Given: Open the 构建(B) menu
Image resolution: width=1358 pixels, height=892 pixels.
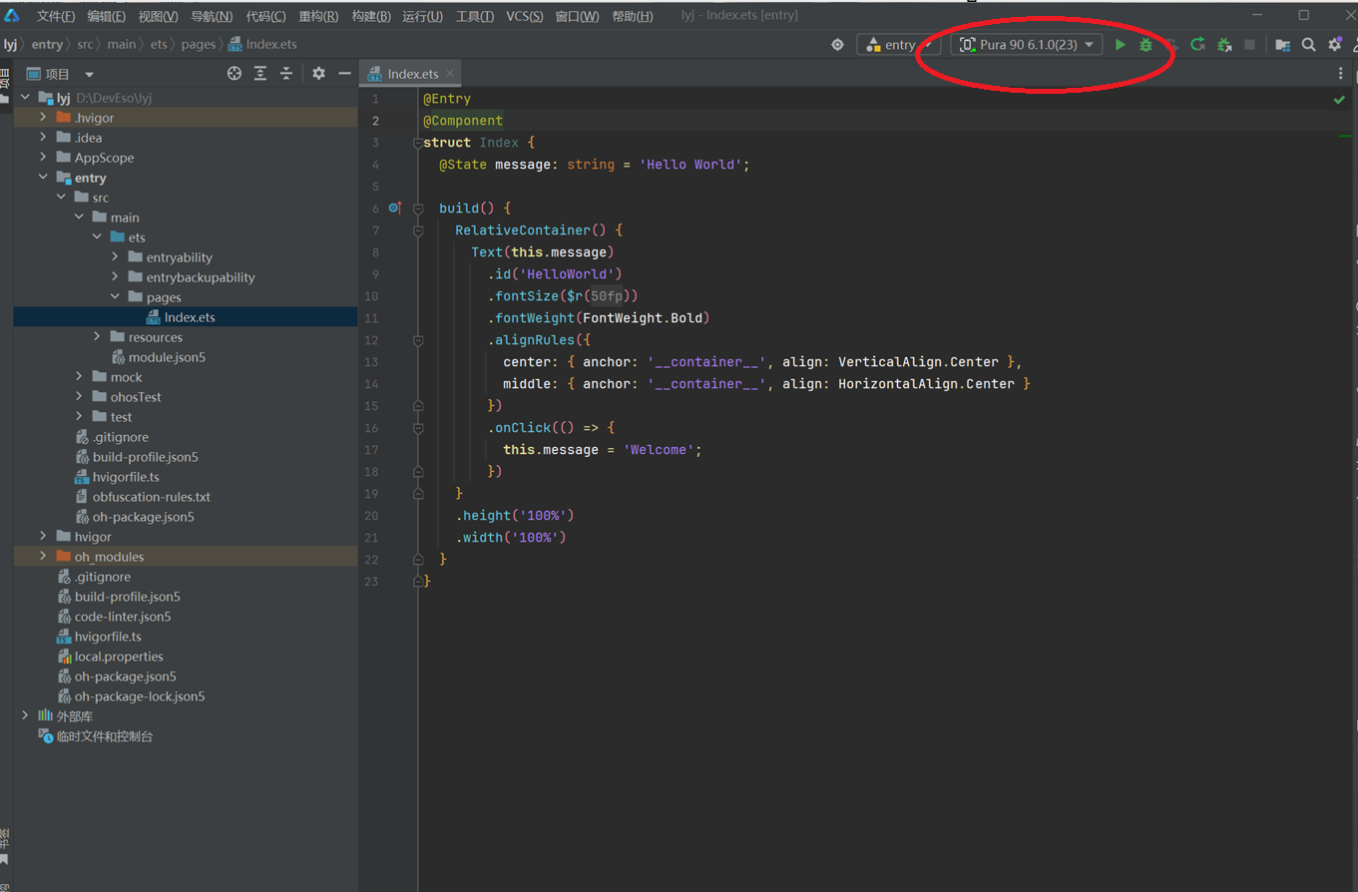Looking at the screenshot, I should pyautogui.click(x=371, y=16).
